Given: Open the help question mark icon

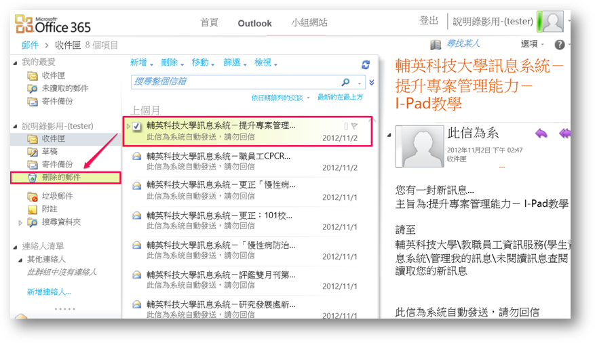Looking at the screenshot, I should (x=560, y=45).
